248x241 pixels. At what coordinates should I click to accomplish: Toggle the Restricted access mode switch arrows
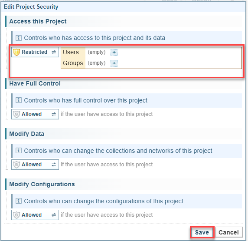(x=54, y=52)
